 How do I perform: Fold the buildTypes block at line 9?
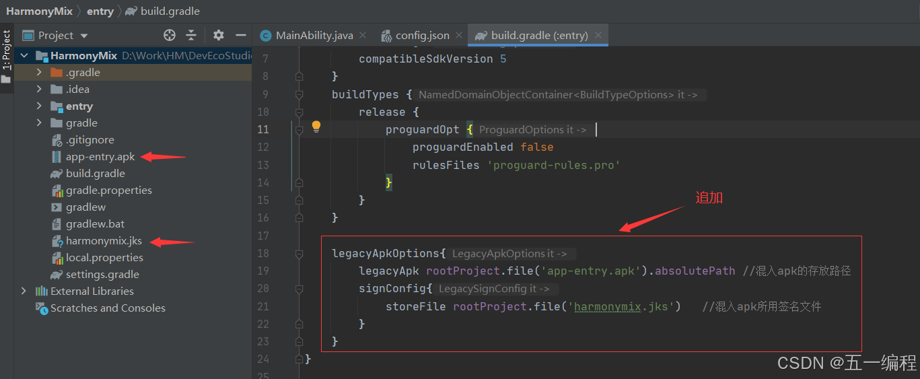(299, 95)
